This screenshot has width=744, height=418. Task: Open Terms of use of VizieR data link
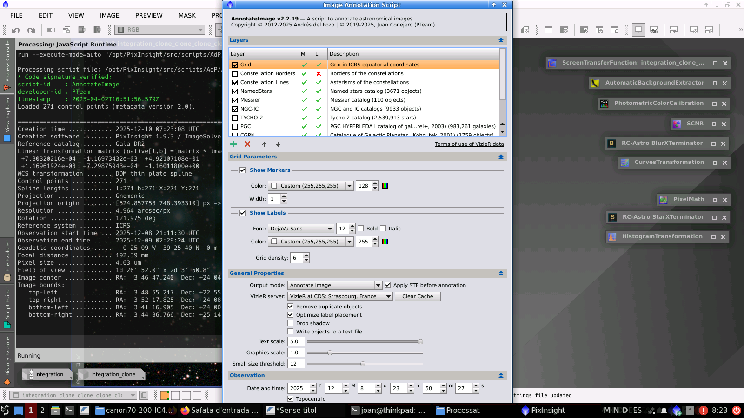(469, 144)
